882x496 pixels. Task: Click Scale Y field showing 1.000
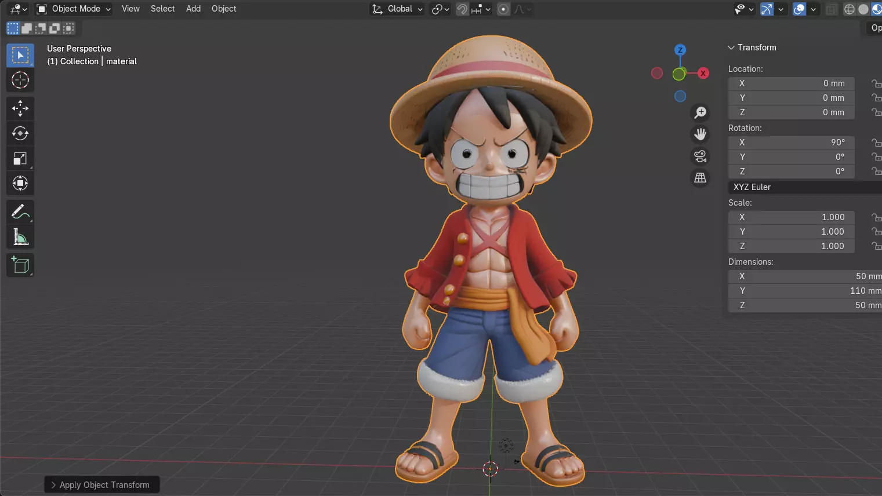(x=792, y=232)
